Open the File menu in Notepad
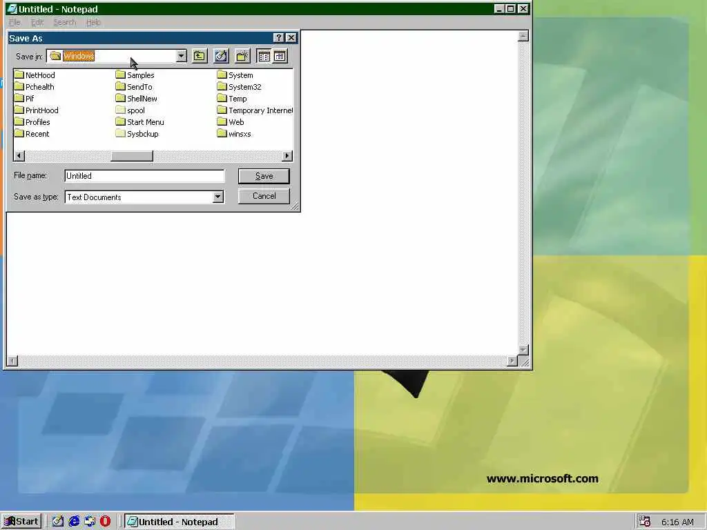 coord(14,22)
